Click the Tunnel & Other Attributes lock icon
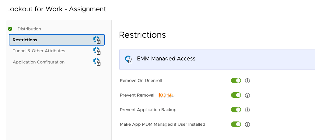The height and width of the screenshot is (140, 315). [97, 51]
